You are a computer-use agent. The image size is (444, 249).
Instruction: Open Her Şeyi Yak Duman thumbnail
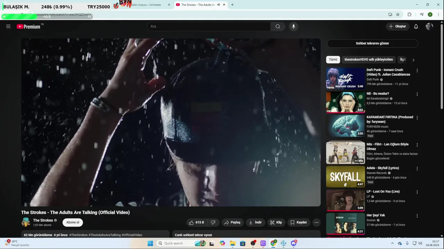345,224
